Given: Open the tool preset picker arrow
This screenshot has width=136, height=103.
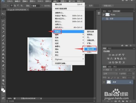Looking at the screenshot, I should (8, 6).
